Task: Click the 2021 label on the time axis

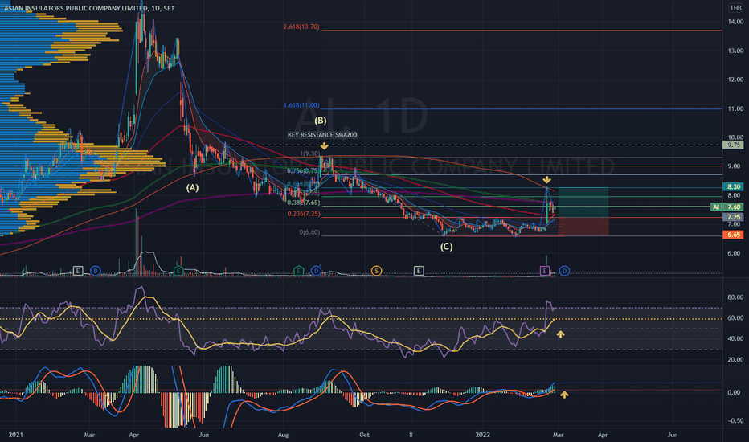Action: point(16,435)
